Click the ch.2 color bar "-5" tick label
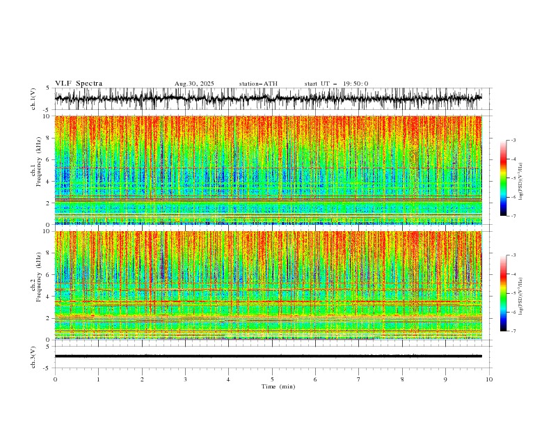This screenshot has height=426, width=551. 513,293
